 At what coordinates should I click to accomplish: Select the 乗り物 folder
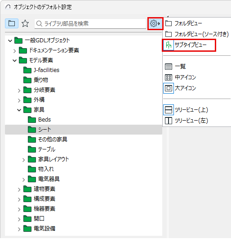36,80
